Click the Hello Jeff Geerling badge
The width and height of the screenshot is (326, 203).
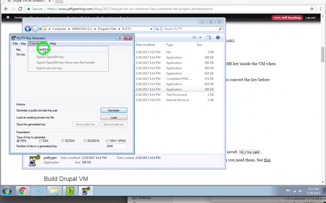click(287, 18)
